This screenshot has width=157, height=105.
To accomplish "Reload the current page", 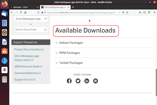I will pos(21,12).
